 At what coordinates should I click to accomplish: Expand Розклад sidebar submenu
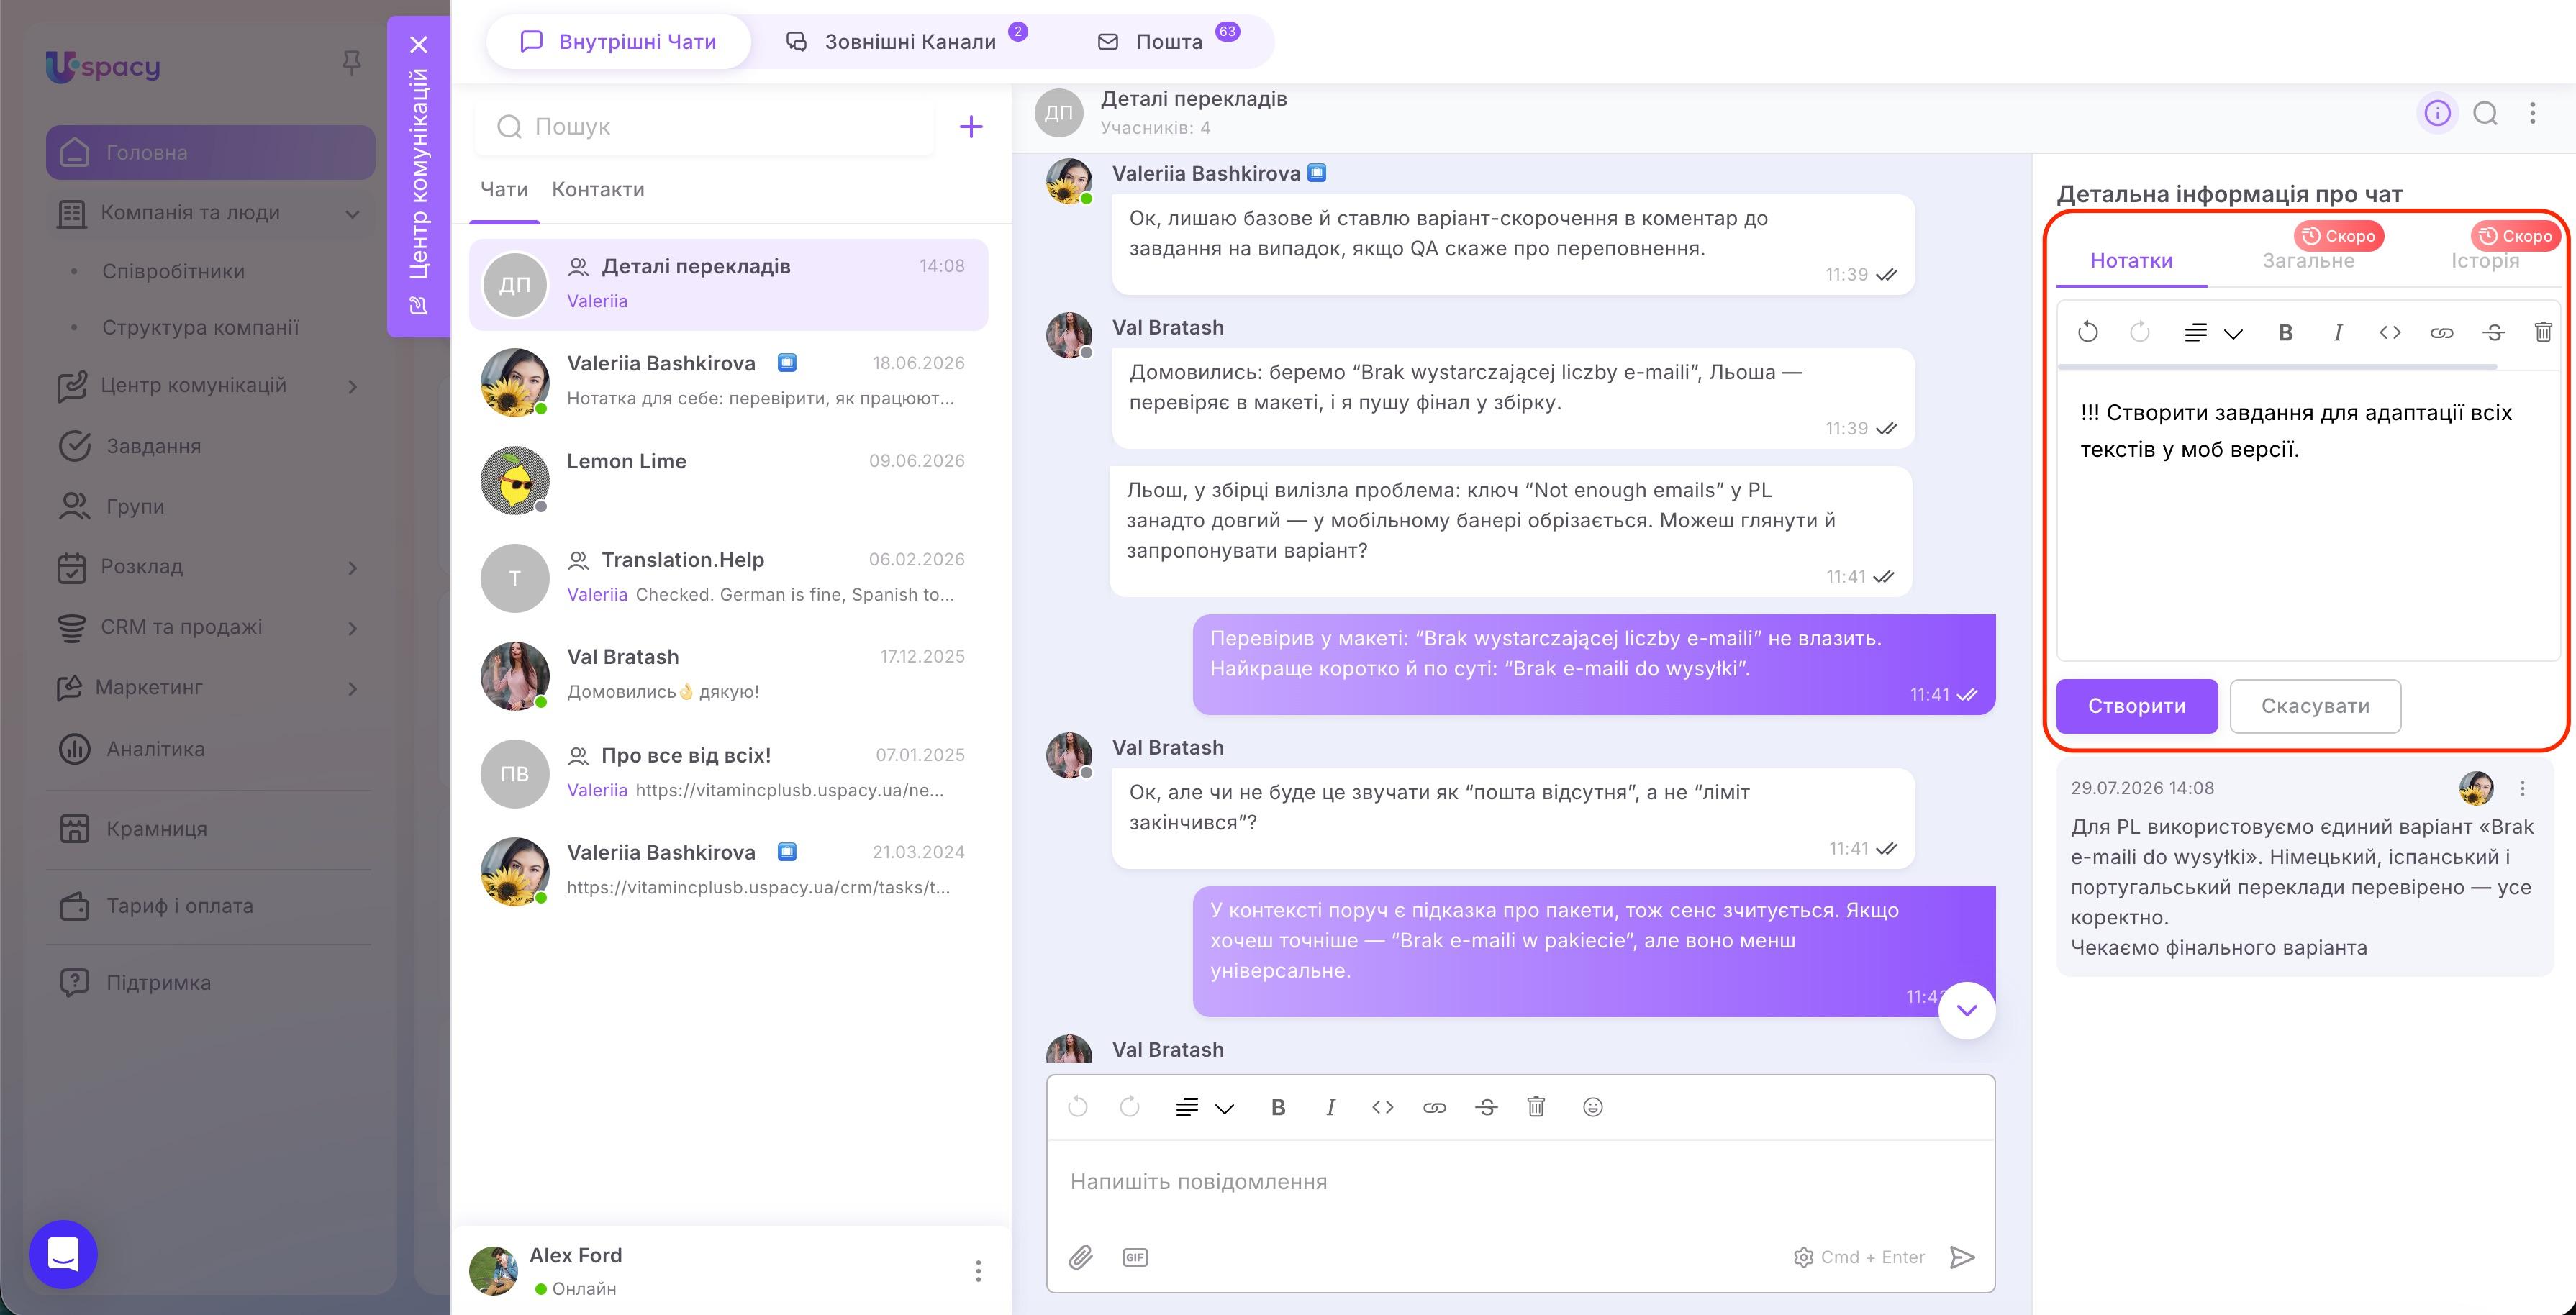pos(352,567)
